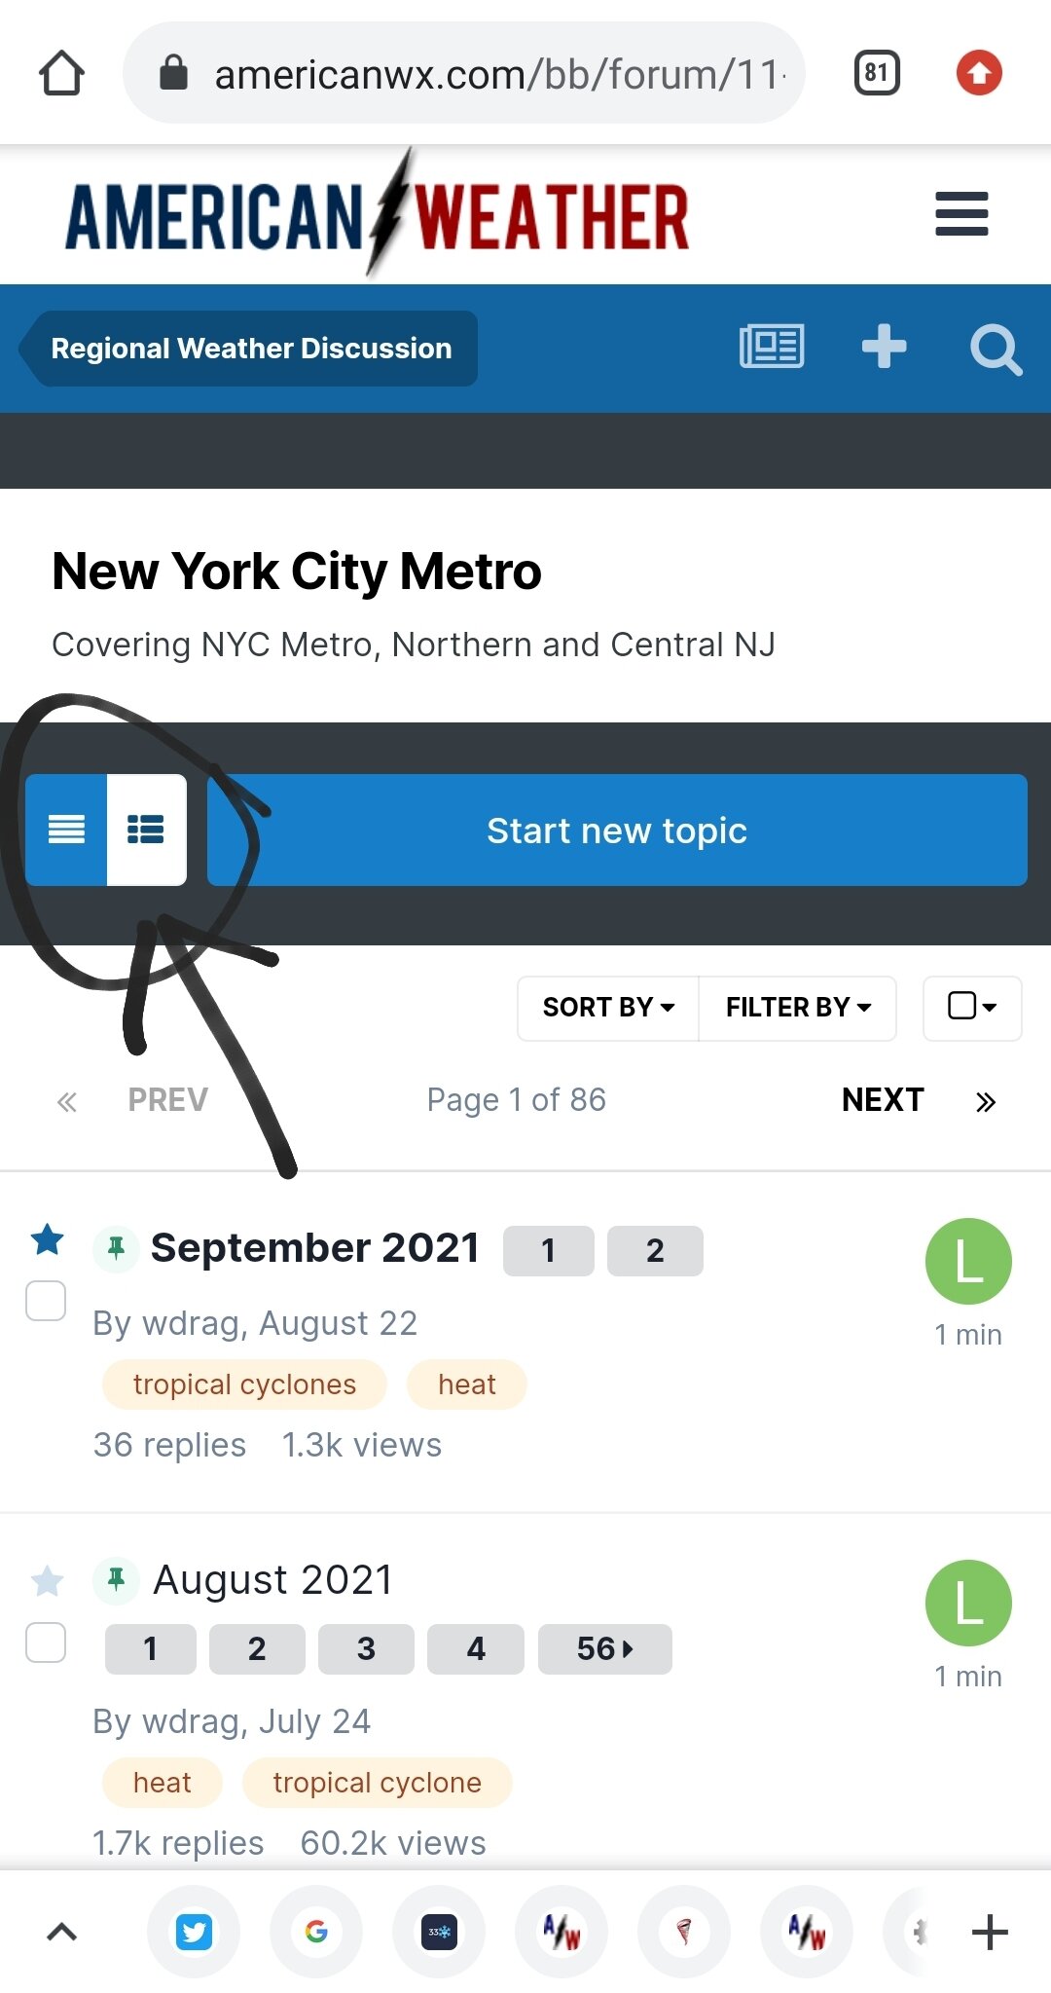Open the search magnifier icon

click(x=996, y=349)
